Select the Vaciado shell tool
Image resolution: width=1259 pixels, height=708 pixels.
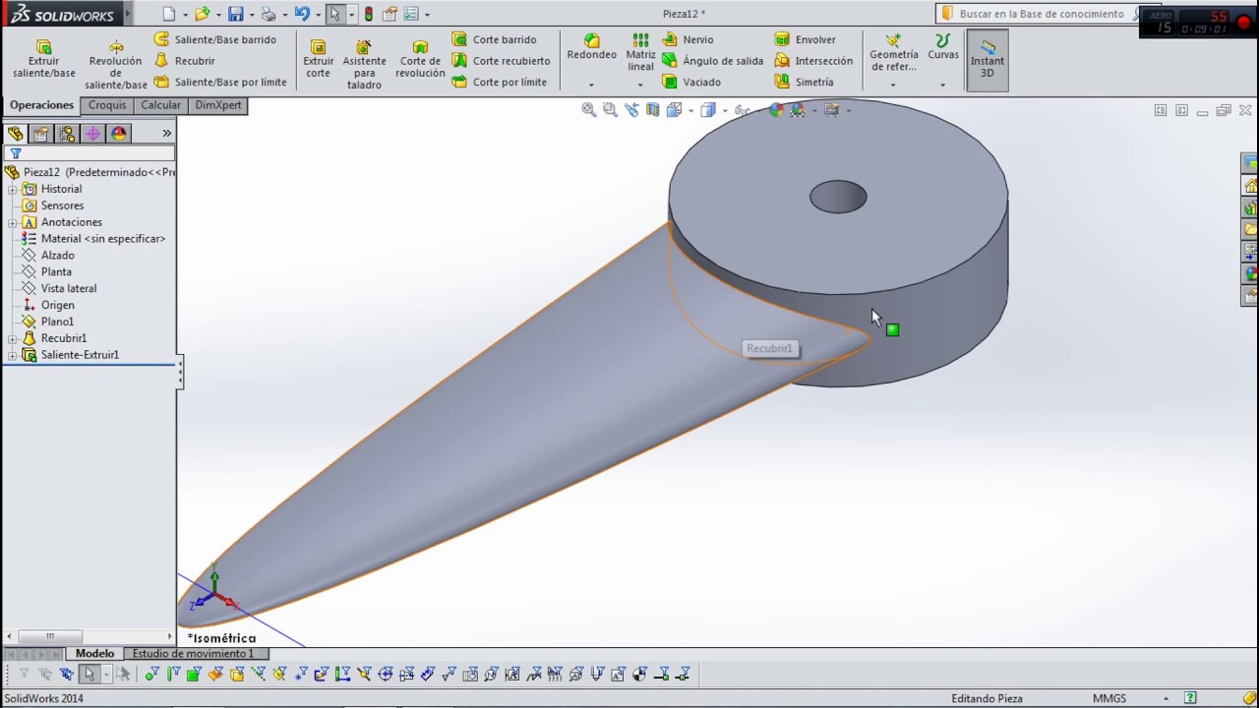[x=691, y=82]
